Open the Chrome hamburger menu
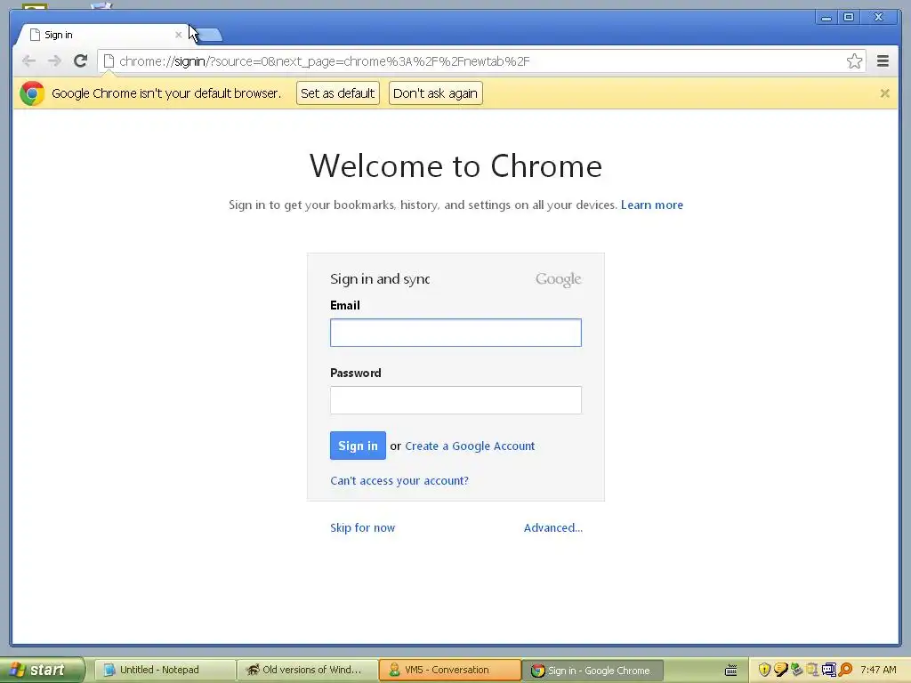This screenshot has width=911, height=683. pyautogui.click(x=883, y=61)
